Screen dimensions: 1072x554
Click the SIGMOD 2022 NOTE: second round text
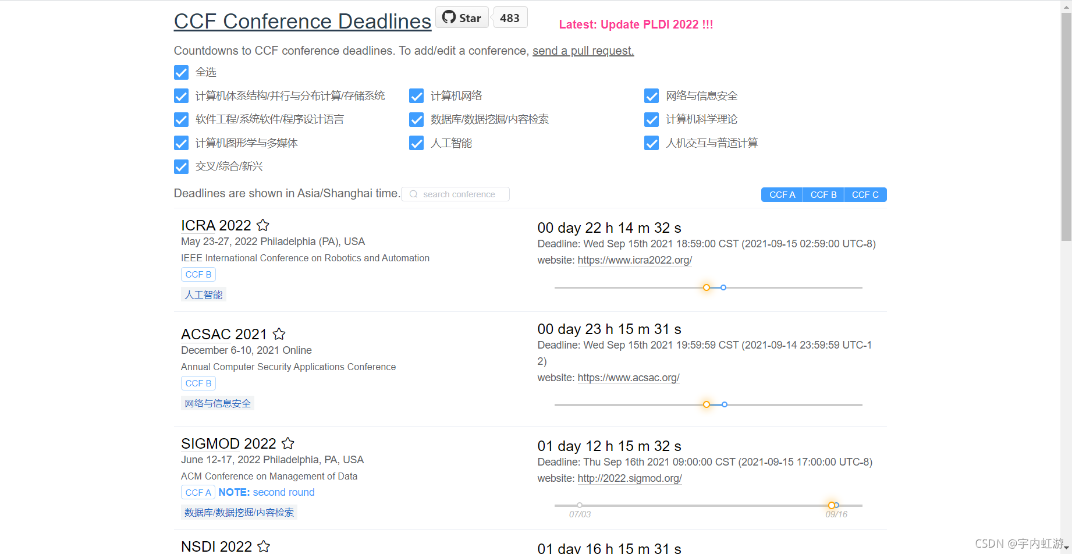click(x=267, y=492)
